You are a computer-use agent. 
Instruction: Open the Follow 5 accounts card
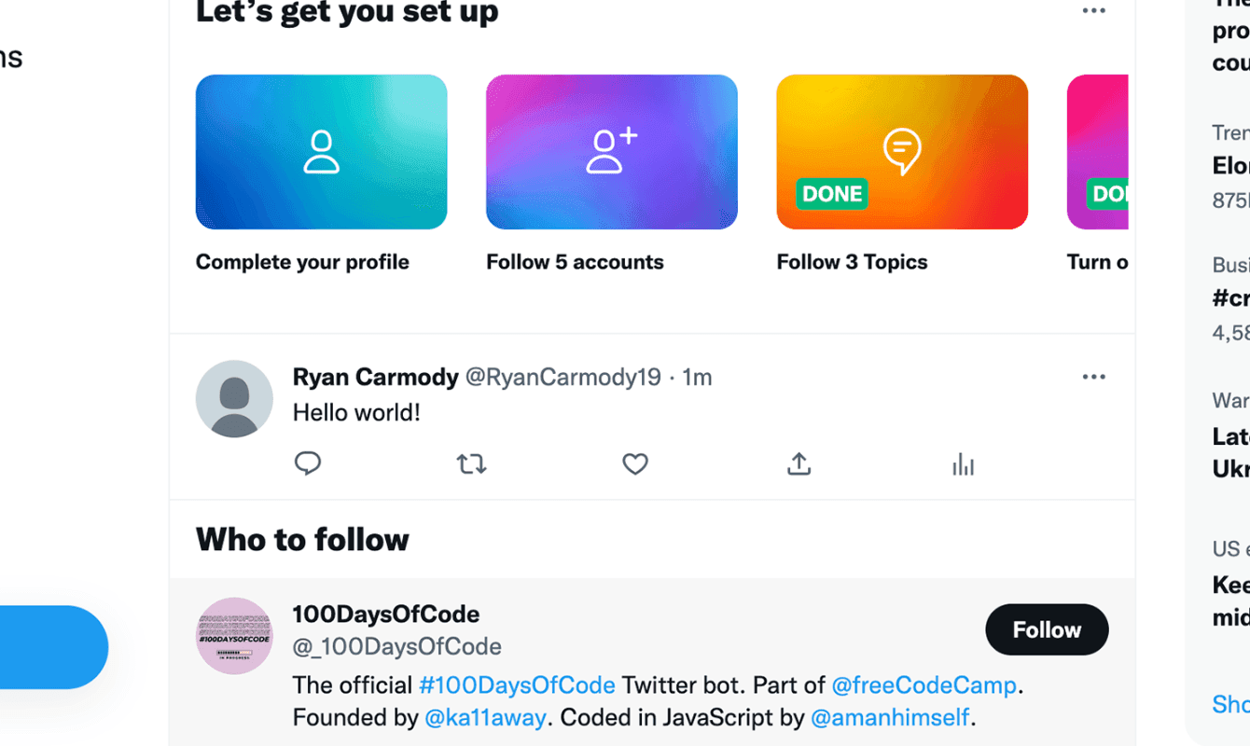(x=611, y=152)
